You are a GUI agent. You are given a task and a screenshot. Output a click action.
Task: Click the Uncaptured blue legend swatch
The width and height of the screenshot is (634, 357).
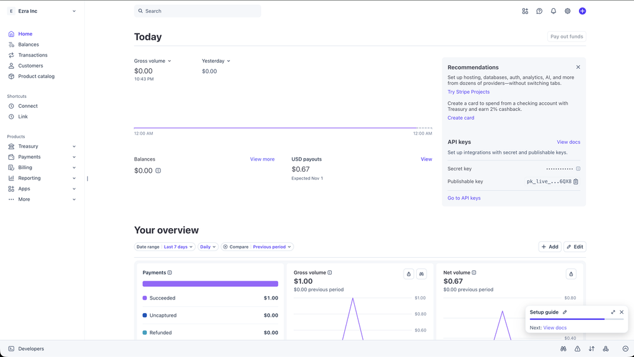pos(145,315)
